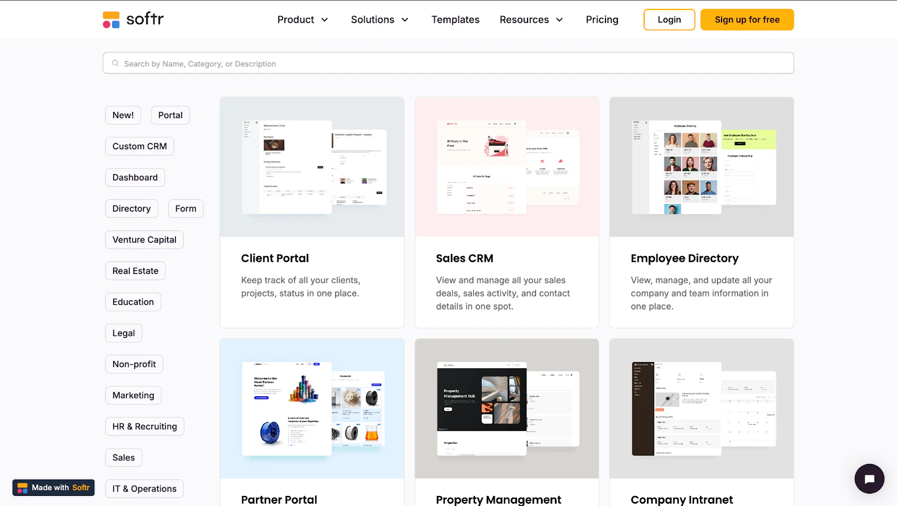Choose the Marketing category filter
The width and height of the screenshot is (897, 506).
133,395
